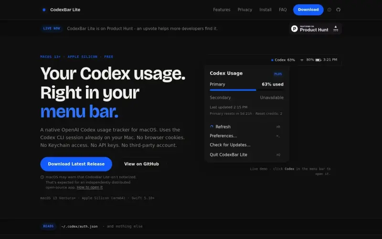382x239 pixels.
Task: Click the Last updated 2:15 PM text
Action: coord(229,107)
